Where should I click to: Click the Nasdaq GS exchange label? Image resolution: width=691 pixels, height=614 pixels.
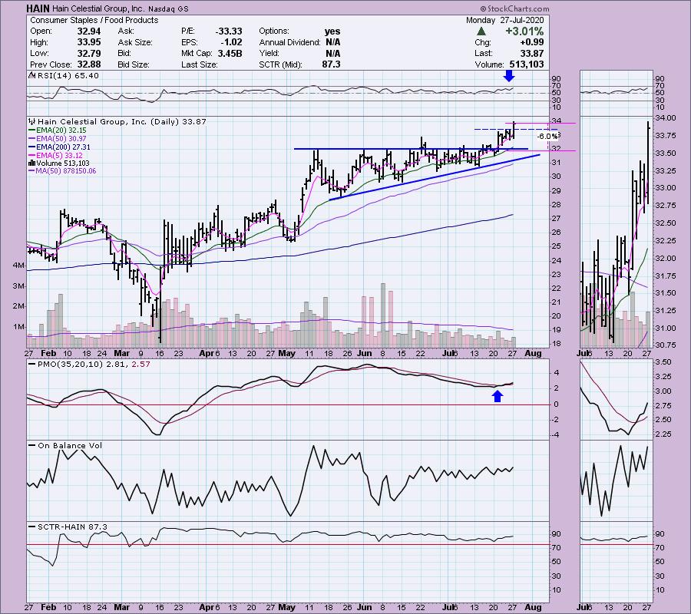pos(168,8)
